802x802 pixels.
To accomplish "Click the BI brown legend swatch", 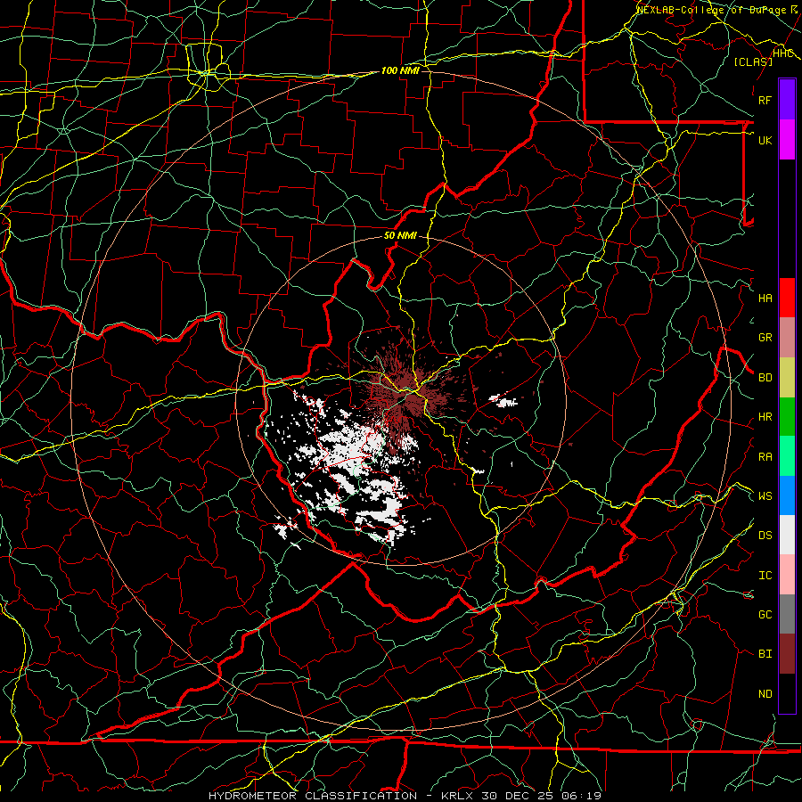I will [x=787, y=654].
